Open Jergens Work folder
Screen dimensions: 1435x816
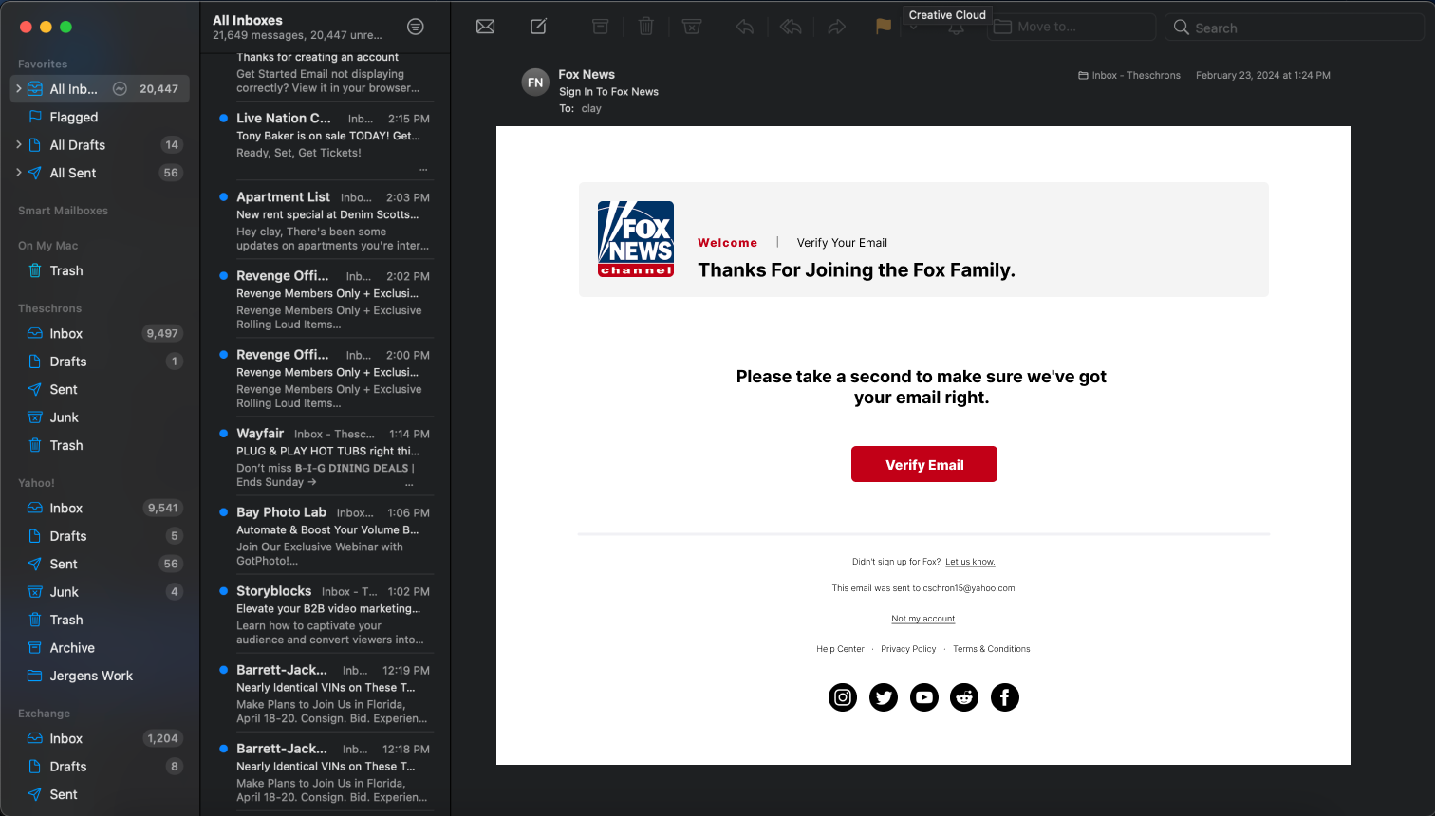100,676
